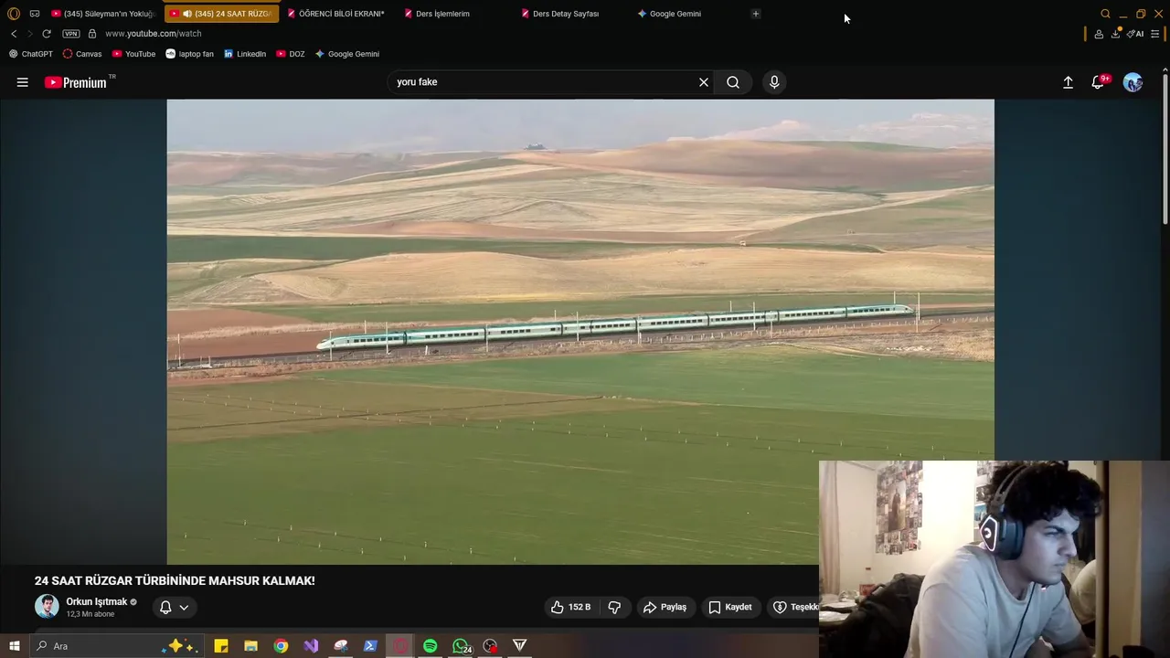
Task: Expand subscription options chevron
Action: 184,607
